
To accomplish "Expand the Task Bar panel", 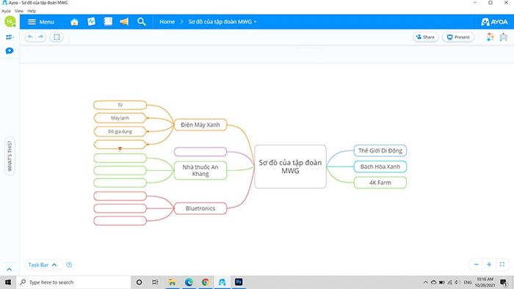I will coord(43,265).
